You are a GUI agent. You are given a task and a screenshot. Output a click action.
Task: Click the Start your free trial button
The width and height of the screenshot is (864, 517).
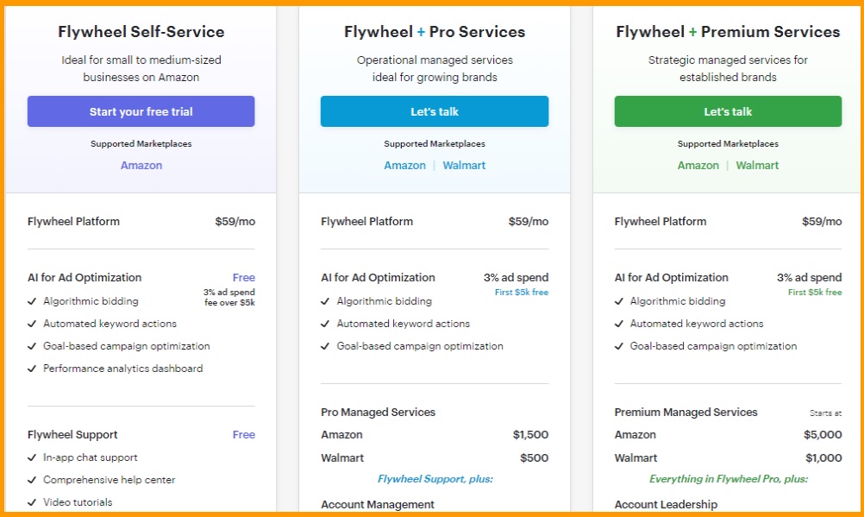click(x=141, y=111)
